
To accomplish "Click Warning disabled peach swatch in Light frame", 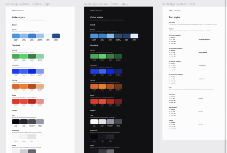I will (40, 86).
